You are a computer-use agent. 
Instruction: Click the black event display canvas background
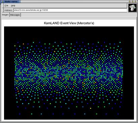(69, 34)
